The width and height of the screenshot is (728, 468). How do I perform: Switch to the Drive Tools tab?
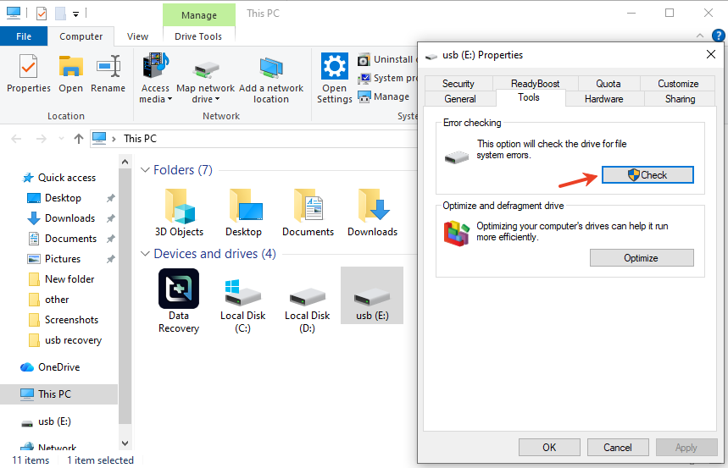tap(198, 36)
